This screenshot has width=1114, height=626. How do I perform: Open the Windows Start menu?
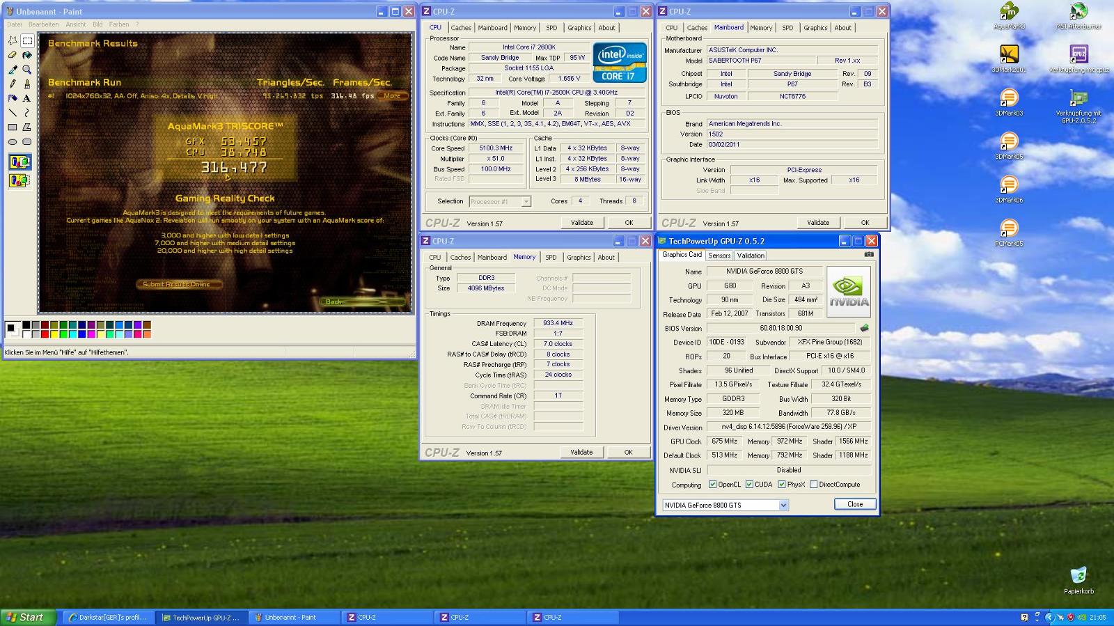[x=28, y=617]
